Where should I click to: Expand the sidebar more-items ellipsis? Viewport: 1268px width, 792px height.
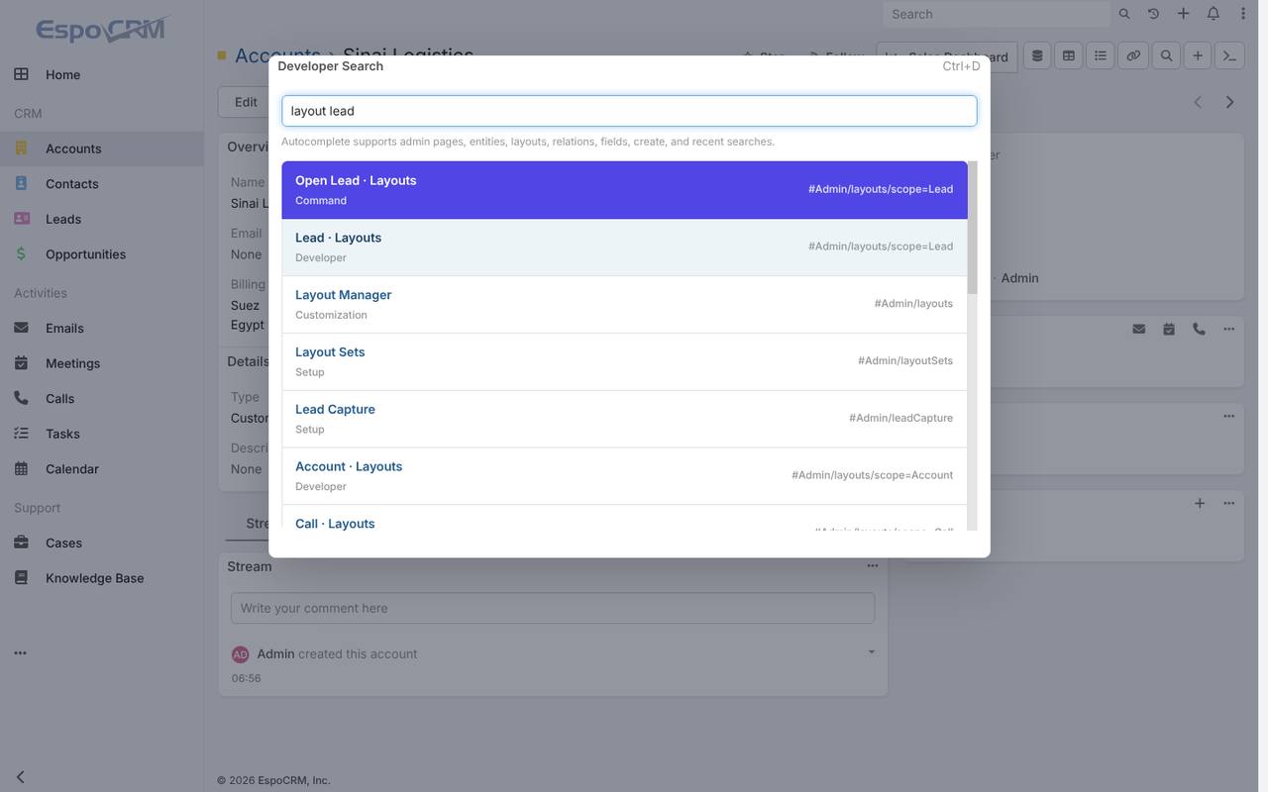click(20, 653)
